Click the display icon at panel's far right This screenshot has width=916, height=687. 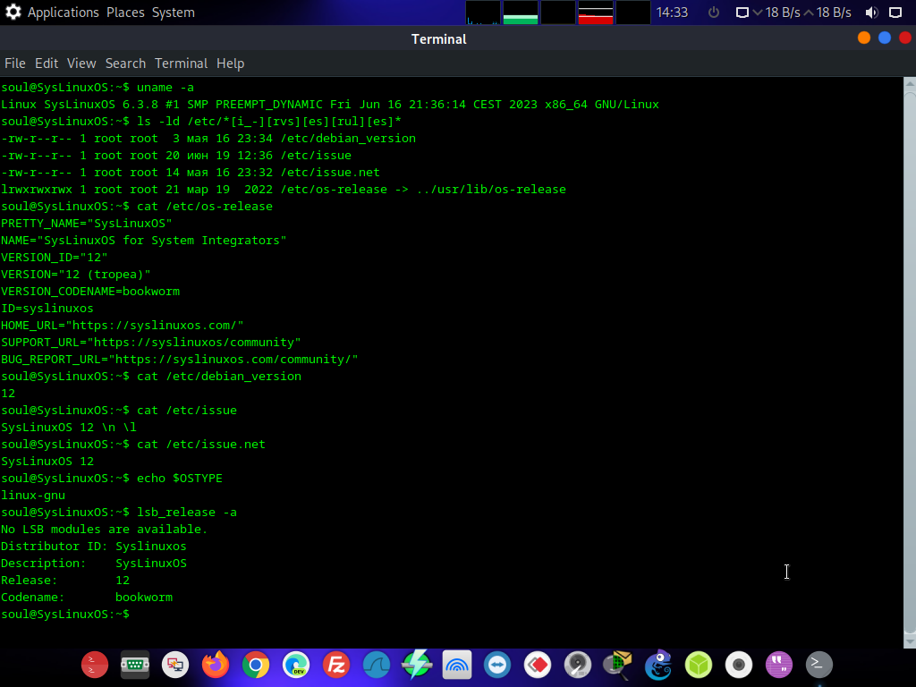895,13
